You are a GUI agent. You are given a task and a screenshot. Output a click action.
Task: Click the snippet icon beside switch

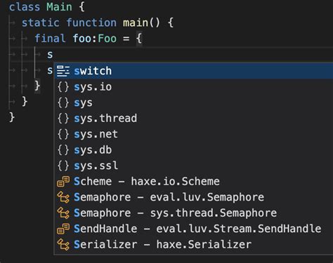coord(63,71)
